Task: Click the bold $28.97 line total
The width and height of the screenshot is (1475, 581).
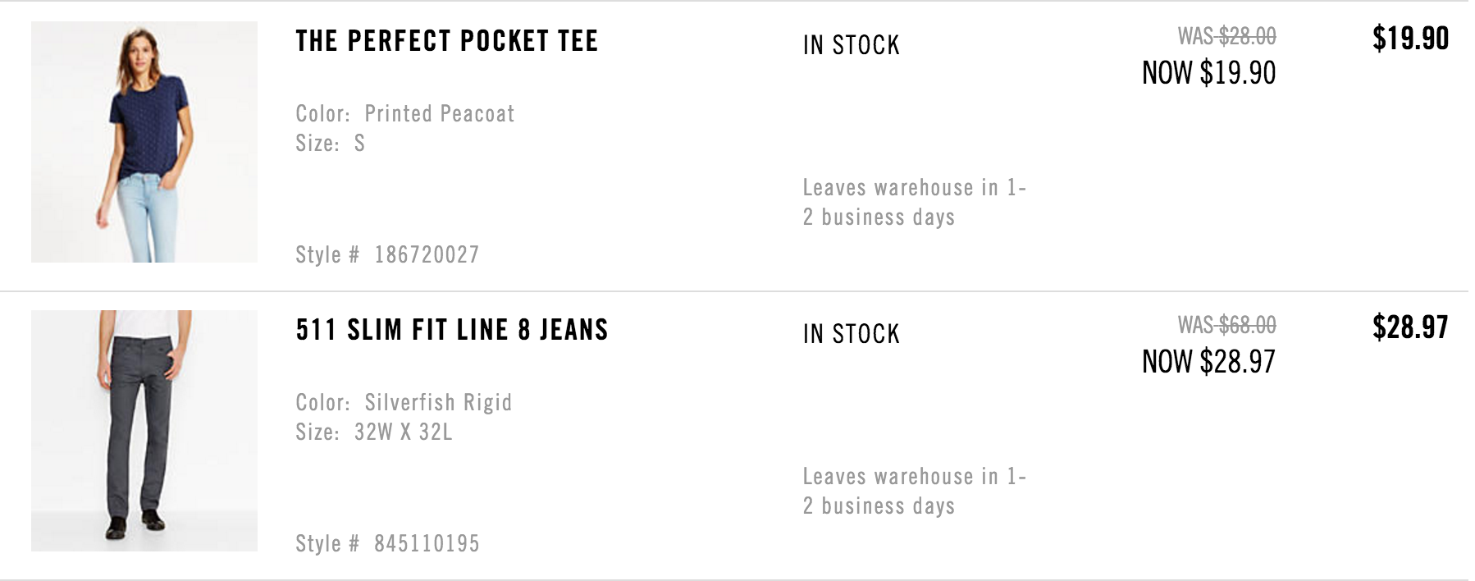Action: point(1411,327)
